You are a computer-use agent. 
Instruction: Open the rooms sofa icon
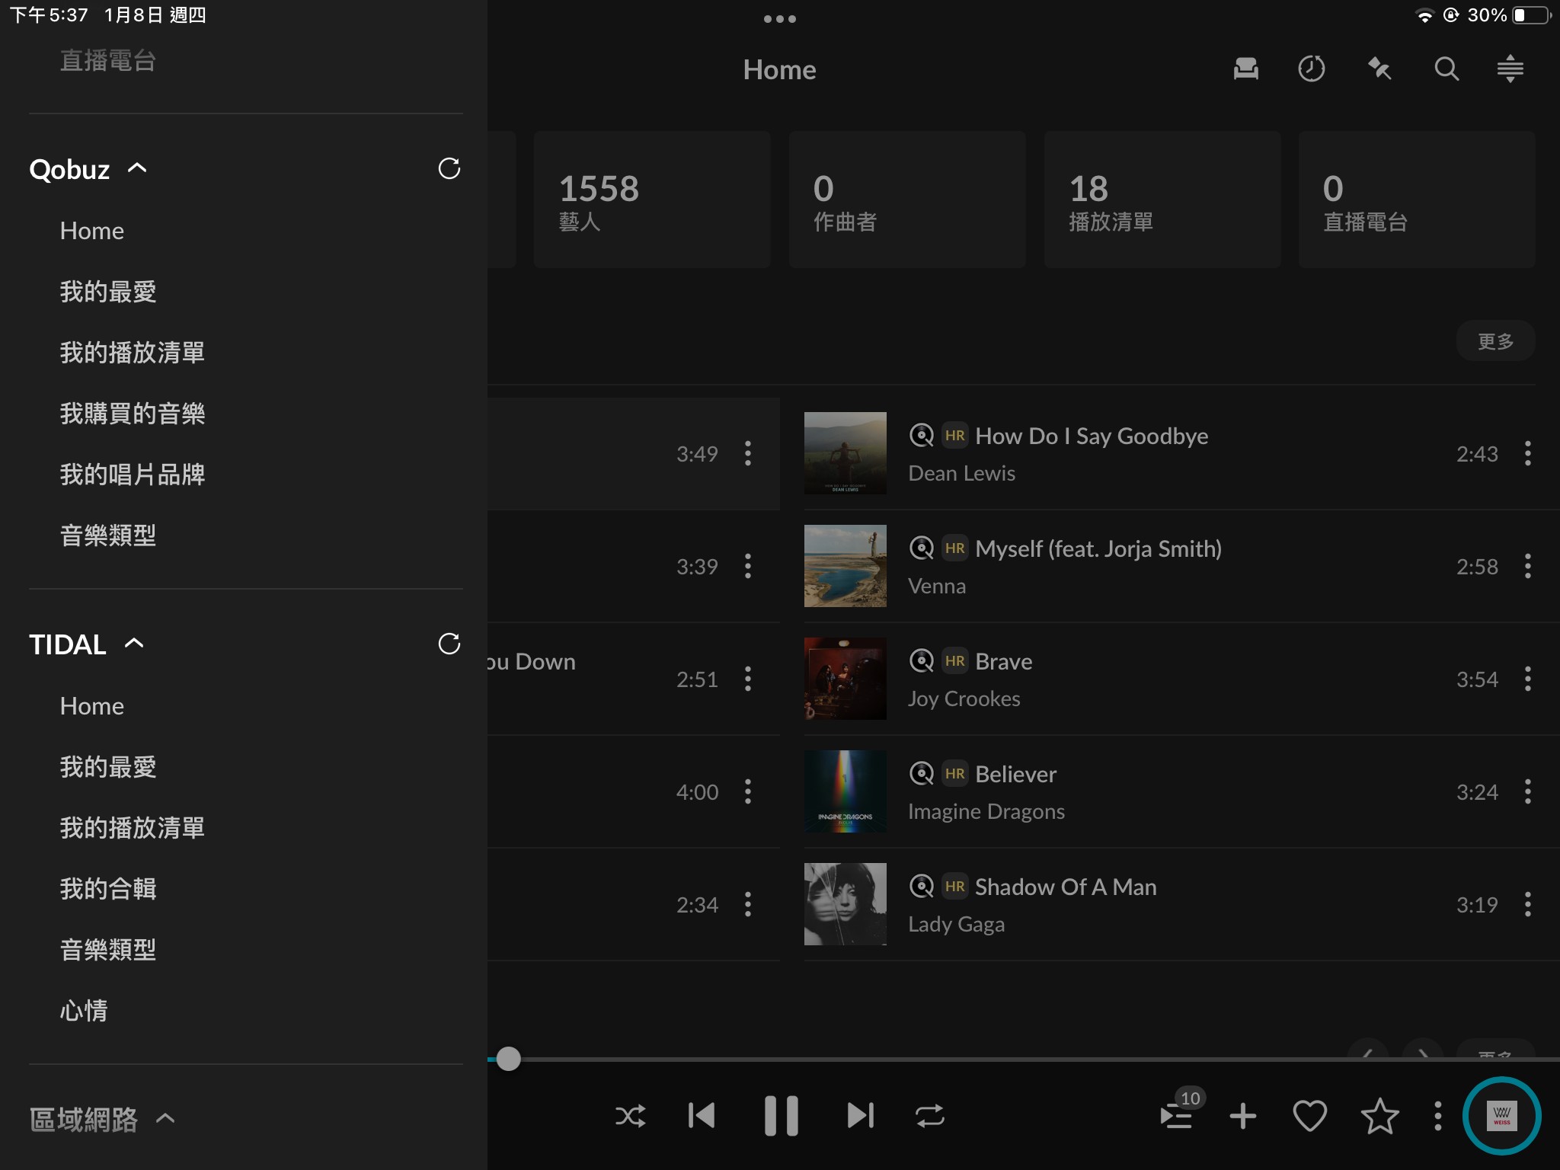(x=1245, y=69)
